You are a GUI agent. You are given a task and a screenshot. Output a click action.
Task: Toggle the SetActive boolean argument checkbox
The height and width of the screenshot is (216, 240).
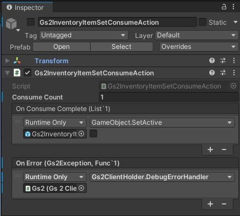coord(93,134)
